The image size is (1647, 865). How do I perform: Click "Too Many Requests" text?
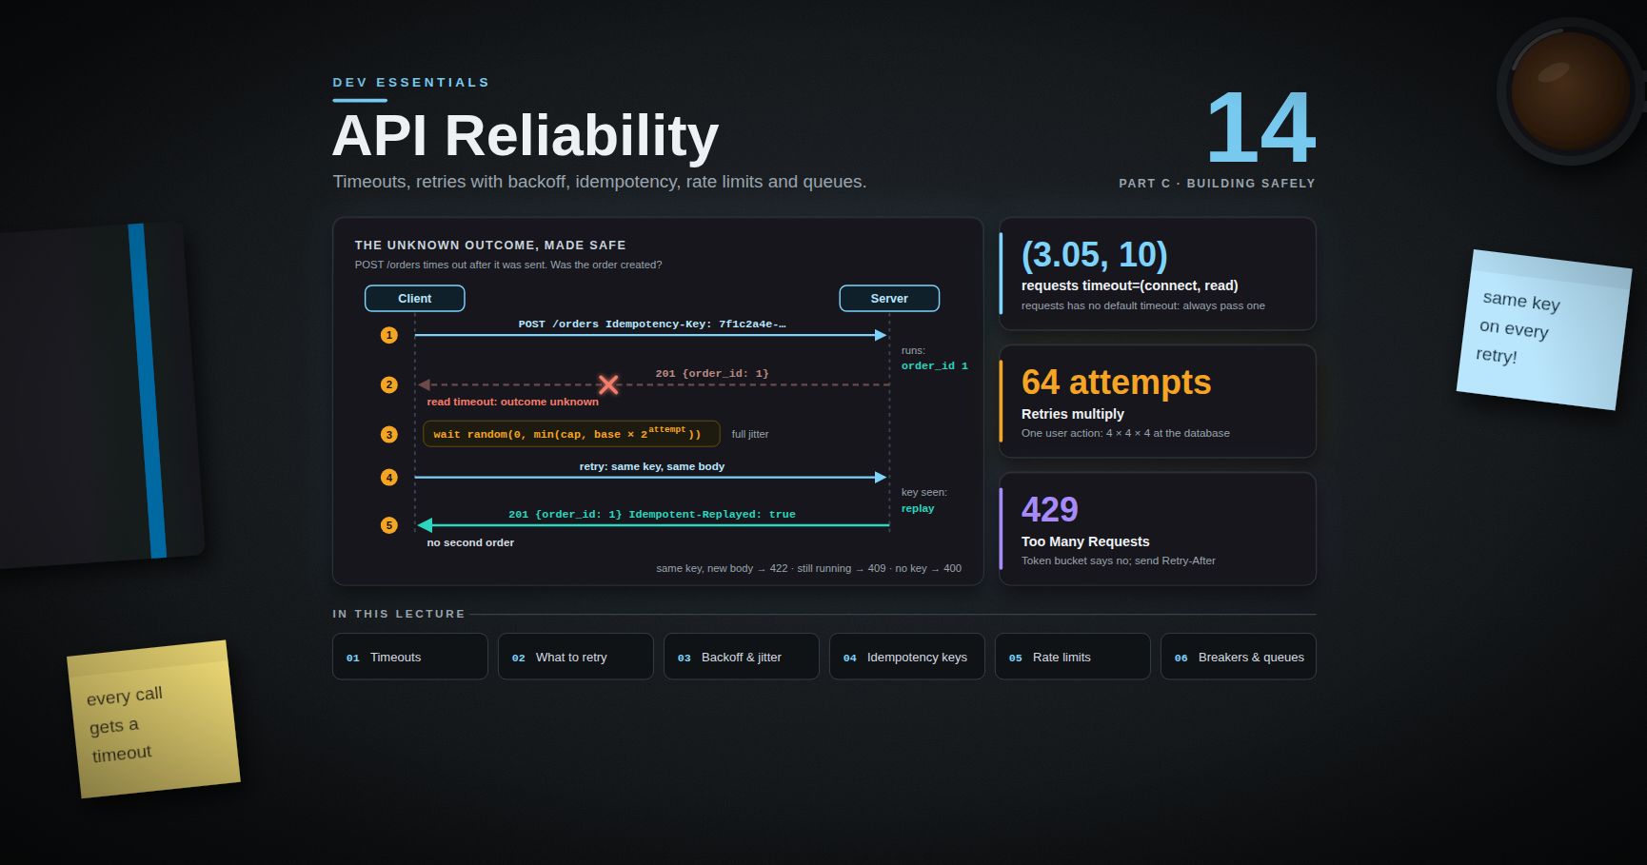tap(1085, 541)
